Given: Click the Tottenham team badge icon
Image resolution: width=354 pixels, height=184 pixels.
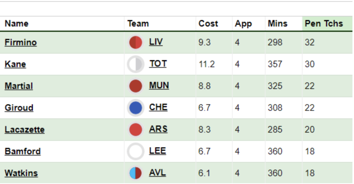Looking at the screenshot, I should (136, 64).
